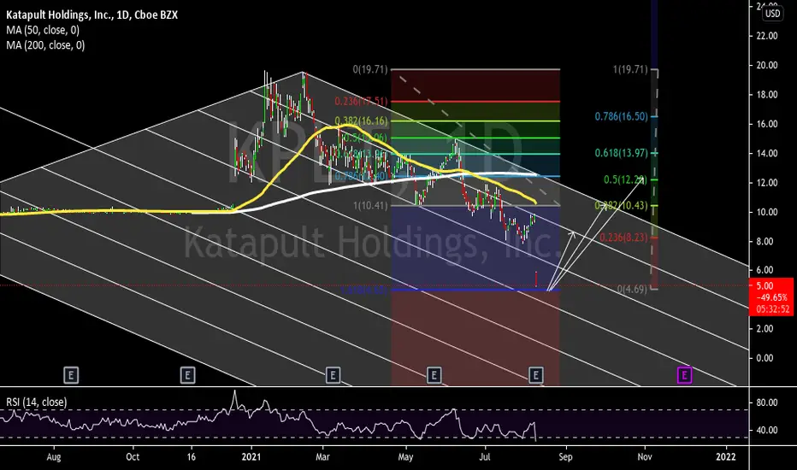The image size is (797, 470).
Task: Select the 0.382(16.16) Fibonacci label
Action: click(361, 121)
